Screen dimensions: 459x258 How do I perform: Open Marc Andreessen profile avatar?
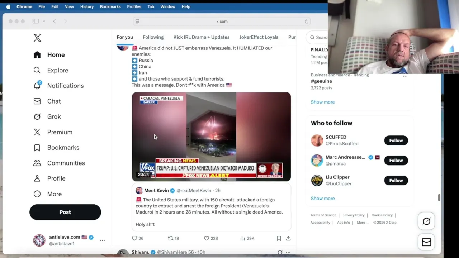point(317,161)
